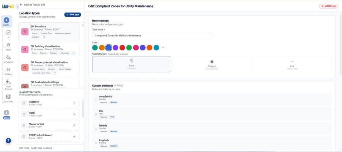Select the Line geometry type
342x152 pixels.
(292, 64)
